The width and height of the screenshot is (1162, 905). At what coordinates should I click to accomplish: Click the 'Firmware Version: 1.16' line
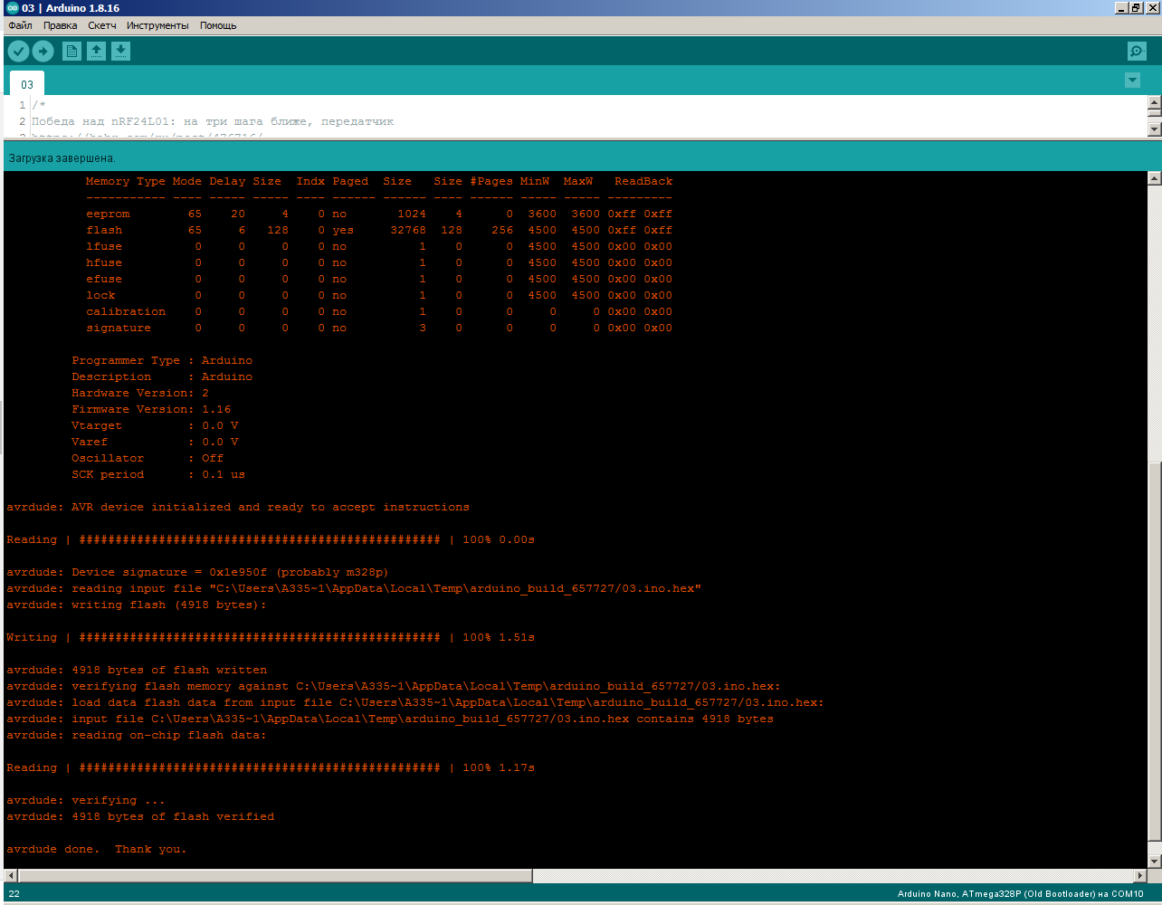coord(151,409)
